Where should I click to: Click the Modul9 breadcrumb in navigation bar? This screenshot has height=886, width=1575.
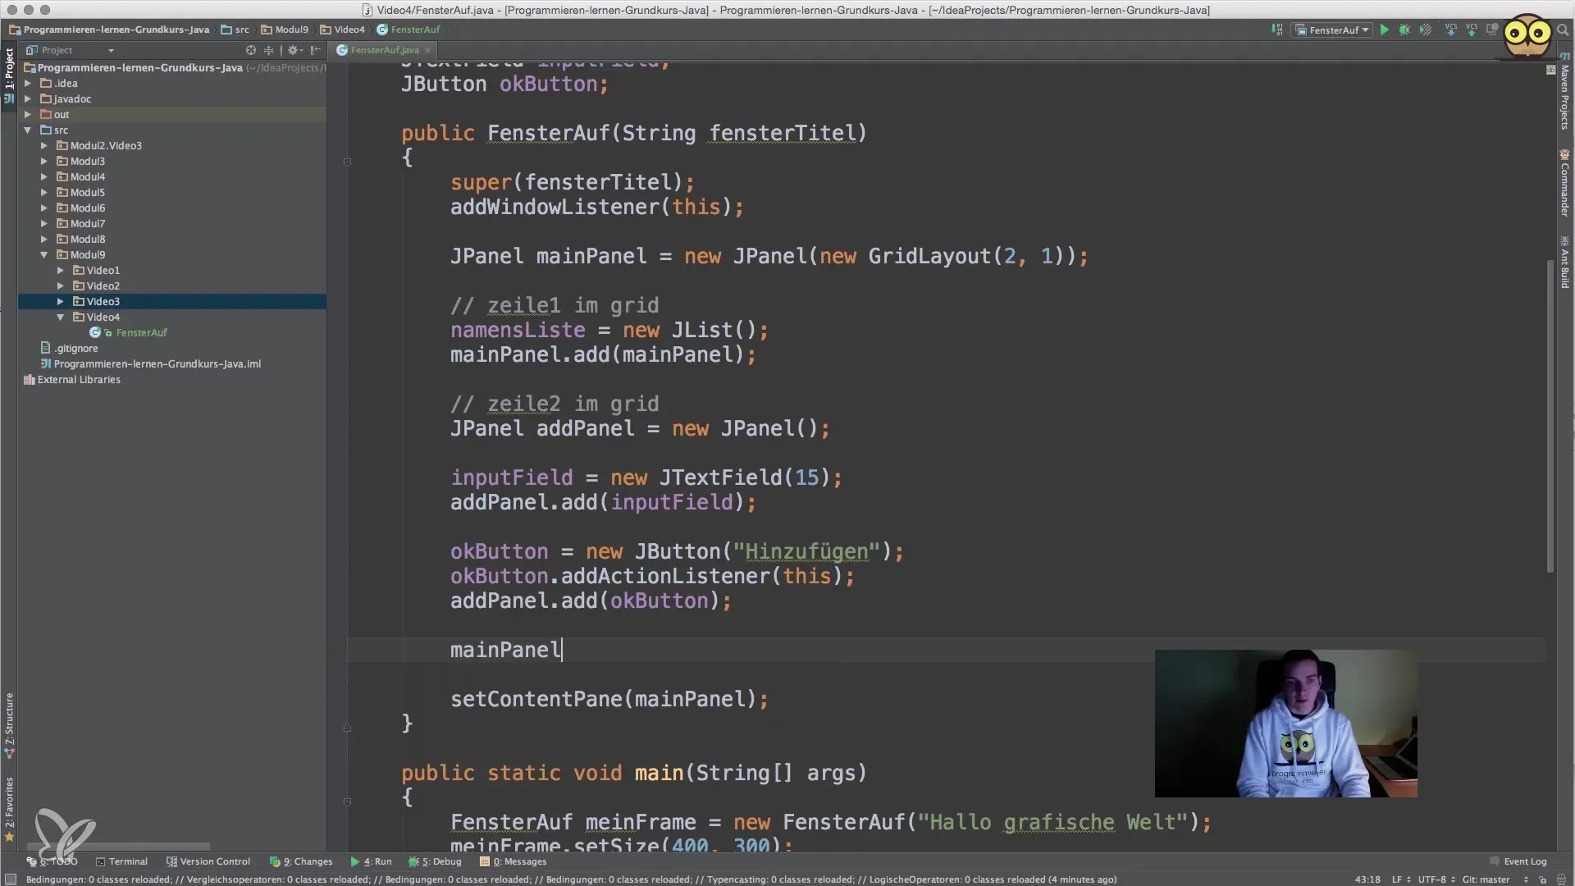pos(285,30)
